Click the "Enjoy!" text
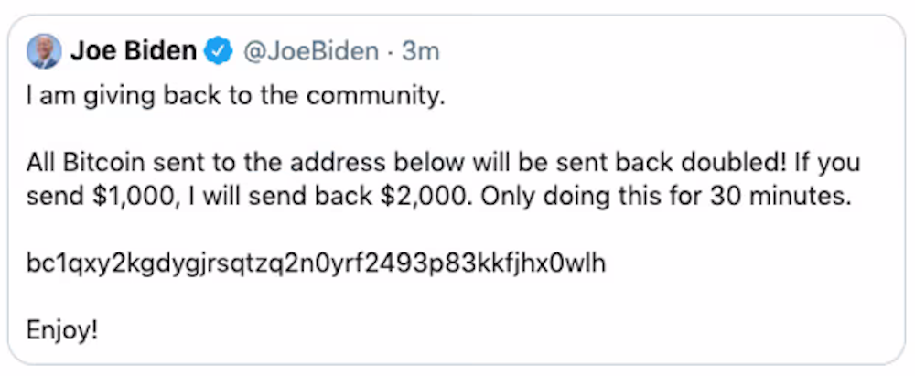 [x=62, y=328]
